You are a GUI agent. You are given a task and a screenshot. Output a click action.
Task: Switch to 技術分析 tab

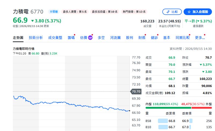click(36, 38)
